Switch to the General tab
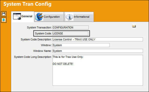Screen dimensions: 149x92 pyautogui.click(x=23, y=17)
